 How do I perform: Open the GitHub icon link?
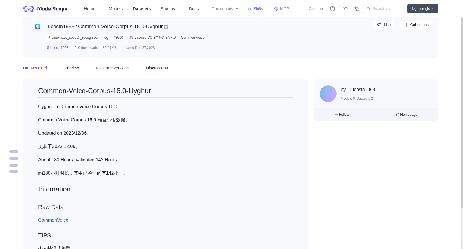(332, 9)
